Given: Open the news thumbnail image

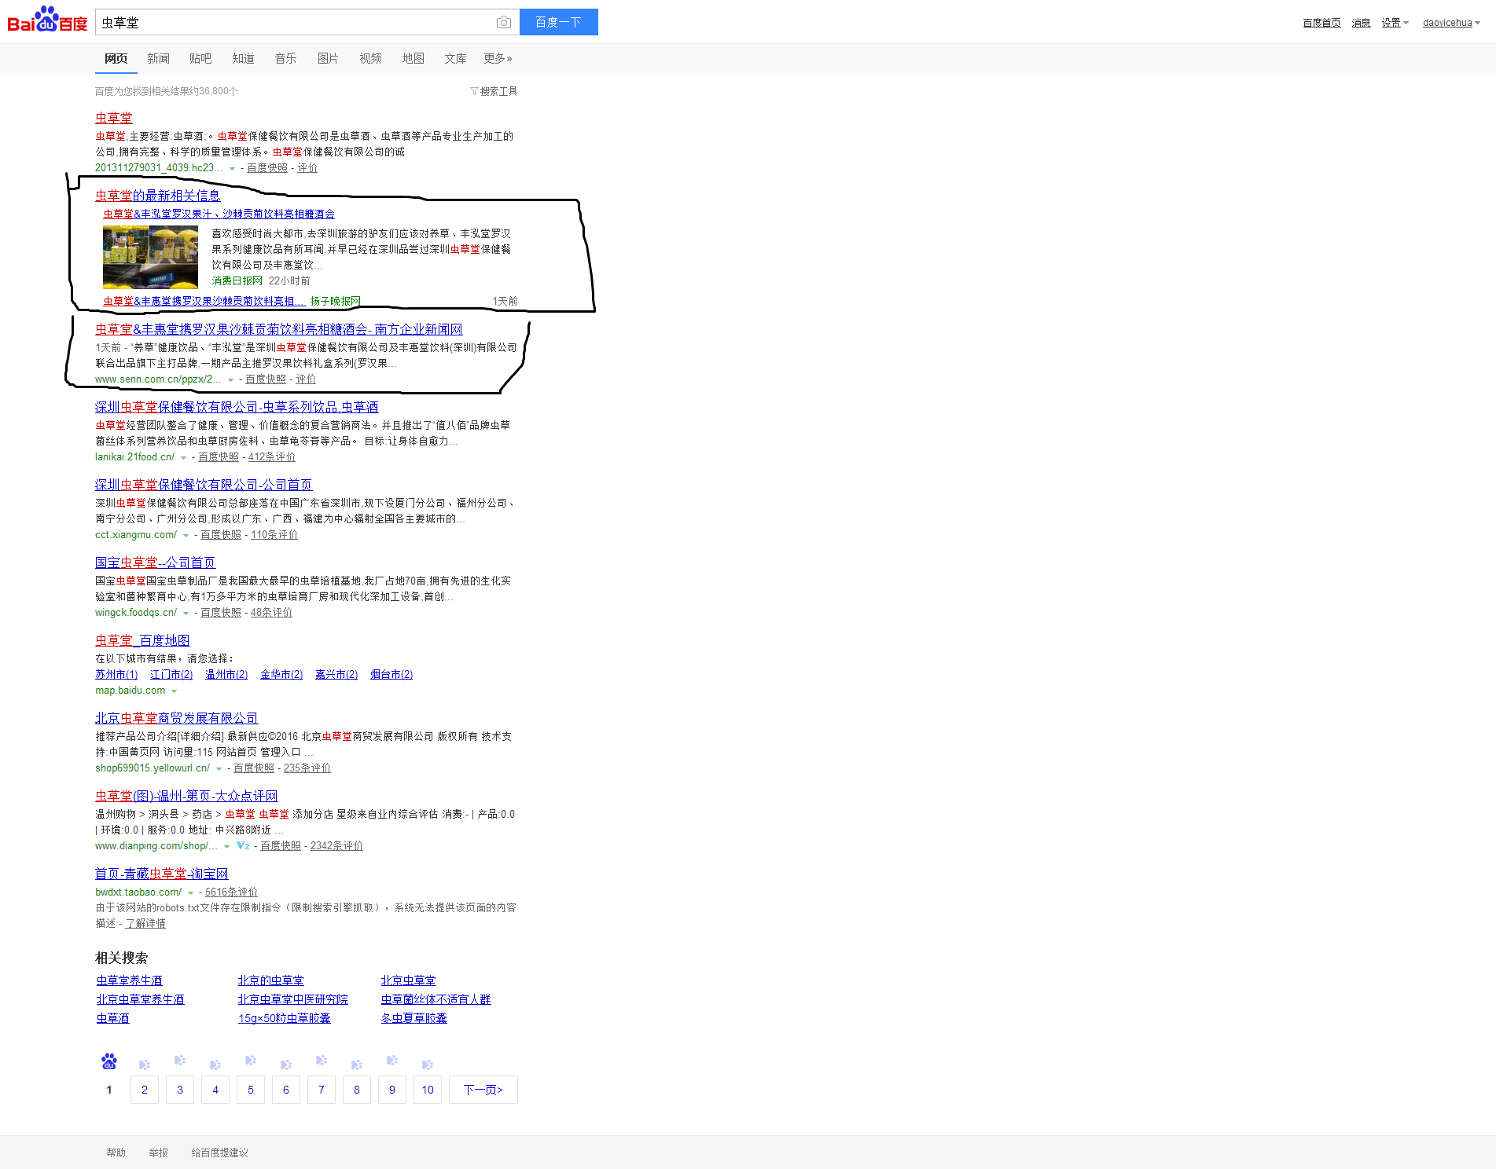Looking at the screenshot, I should click(150, 257).
